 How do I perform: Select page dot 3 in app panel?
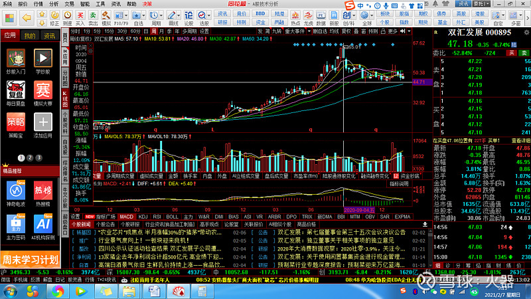pos(38,157)
